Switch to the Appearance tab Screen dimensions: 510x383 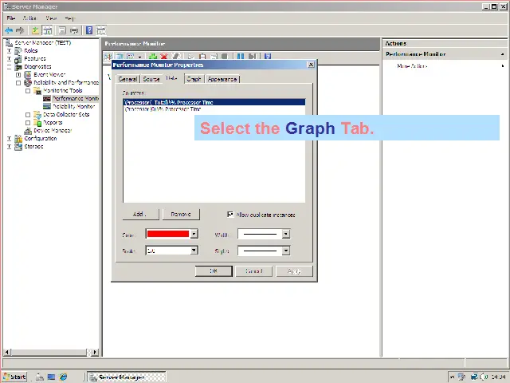click(222, 79)
